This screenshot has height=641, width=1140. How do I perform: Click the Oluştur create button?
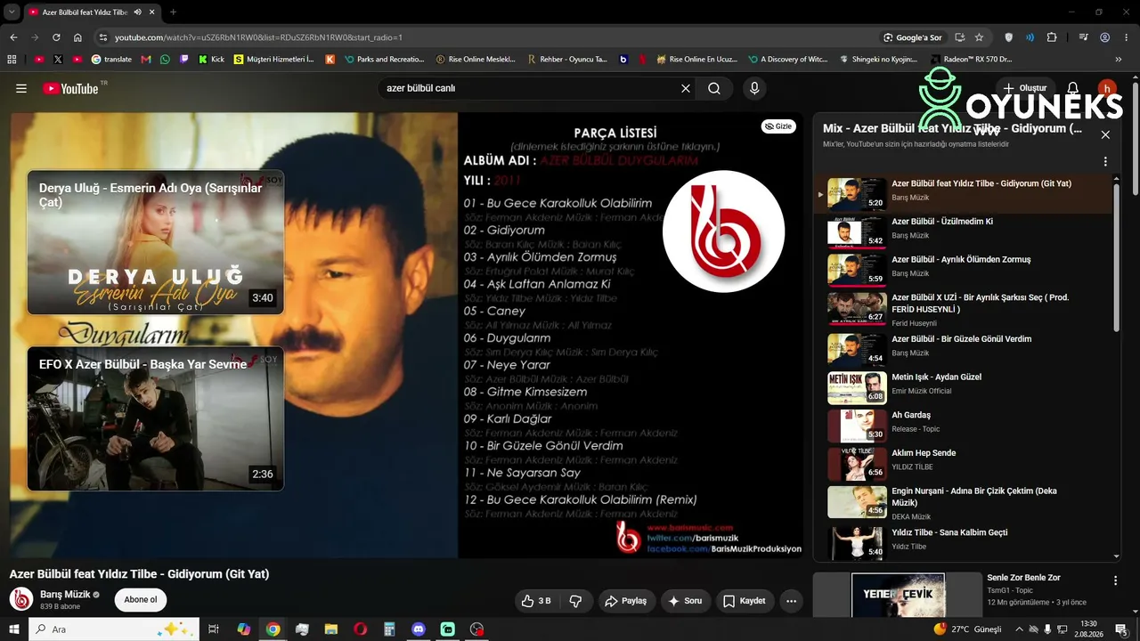(1025, 88)
